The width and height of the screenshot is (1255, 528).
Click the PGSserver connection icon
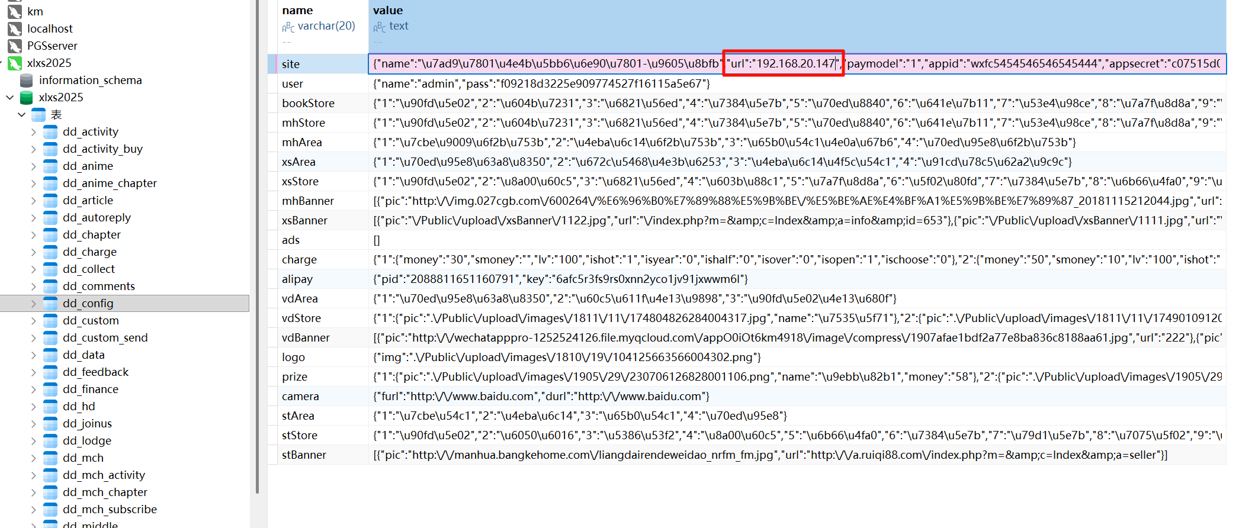[15, 46]
